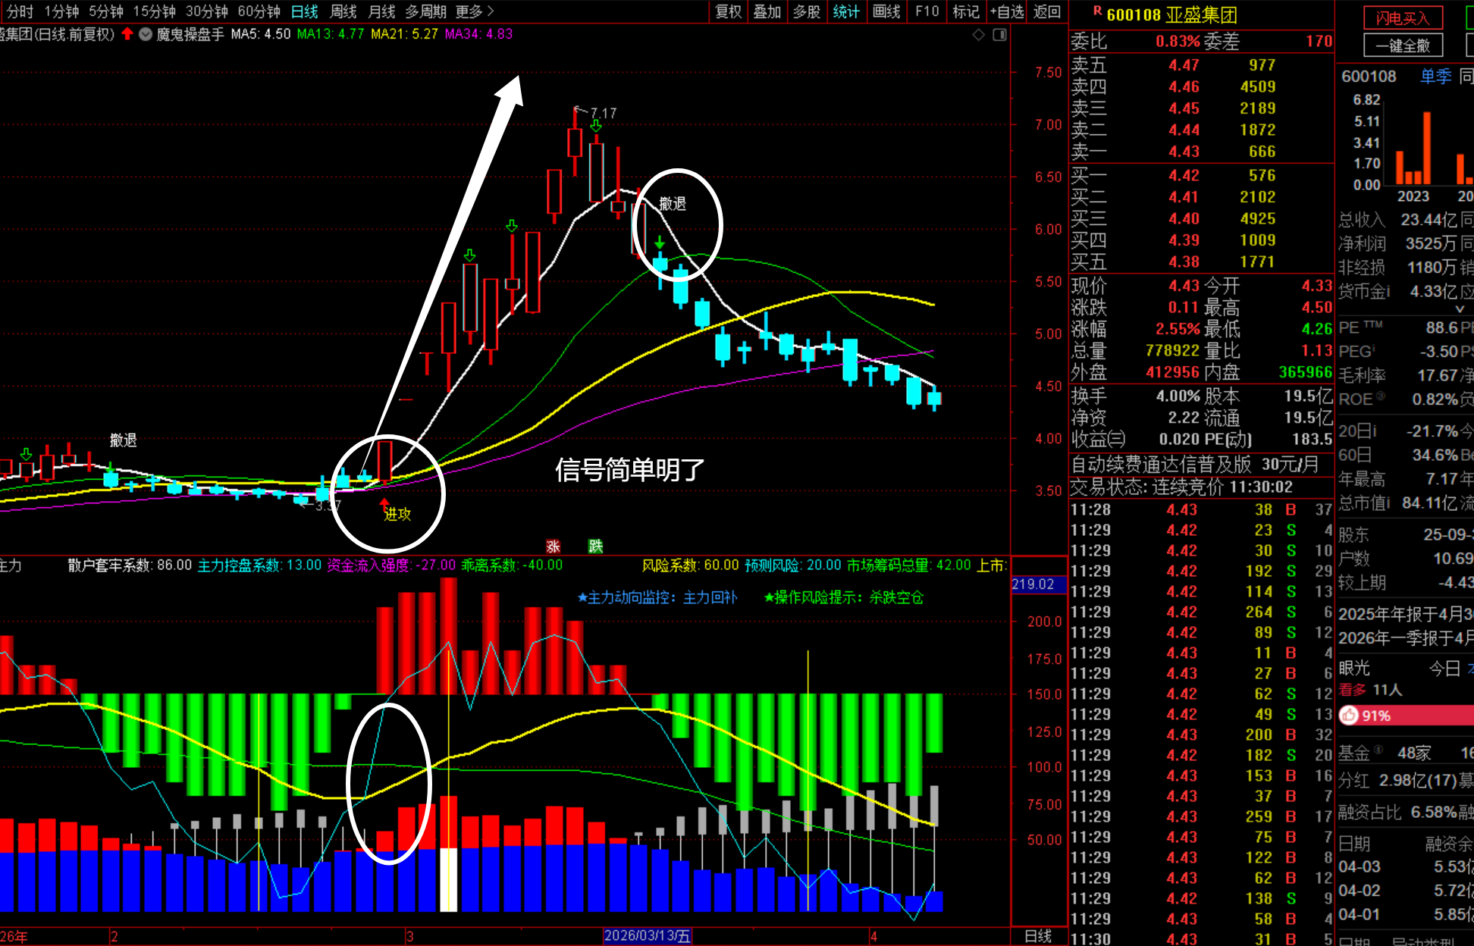Click the 闪电买入 button

point(1403,18)
